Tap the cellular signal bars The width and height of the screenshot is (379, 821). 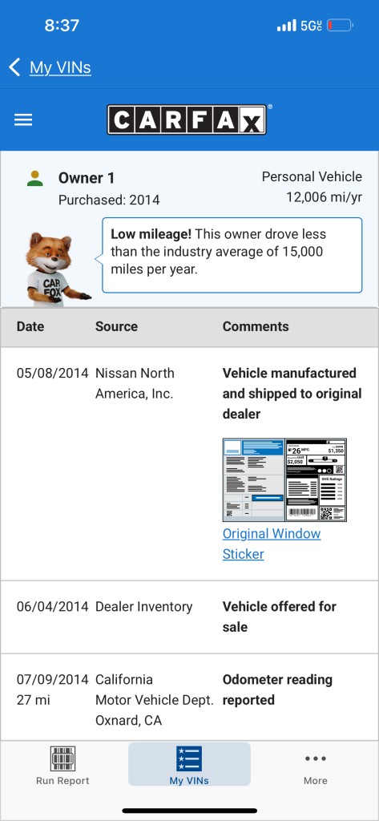point(286,25)
